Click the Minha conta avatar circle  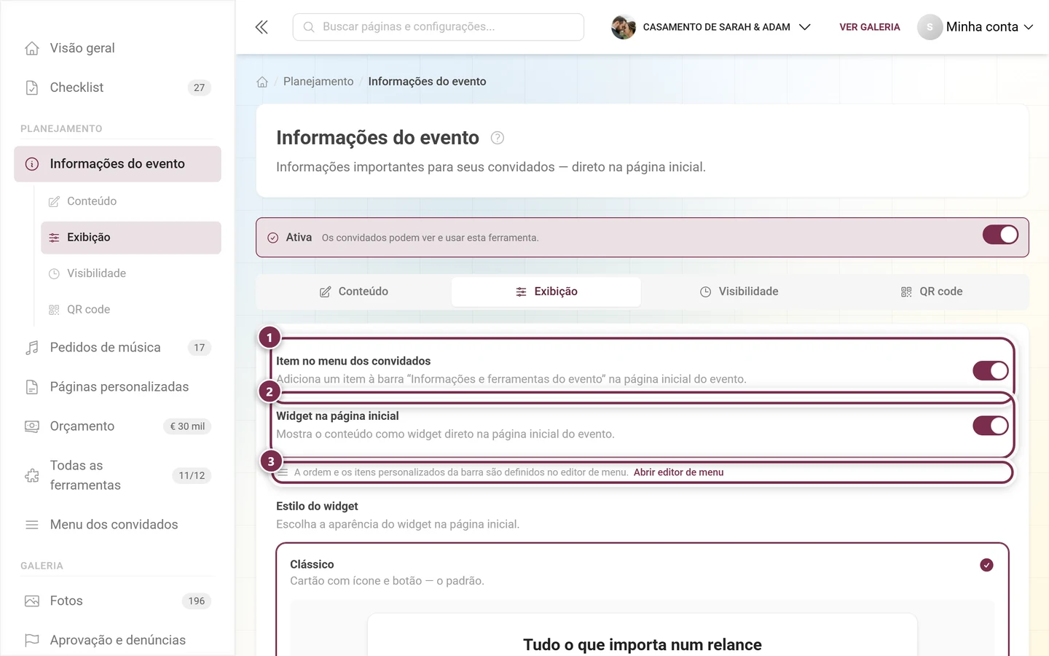(x=930, y=27)
